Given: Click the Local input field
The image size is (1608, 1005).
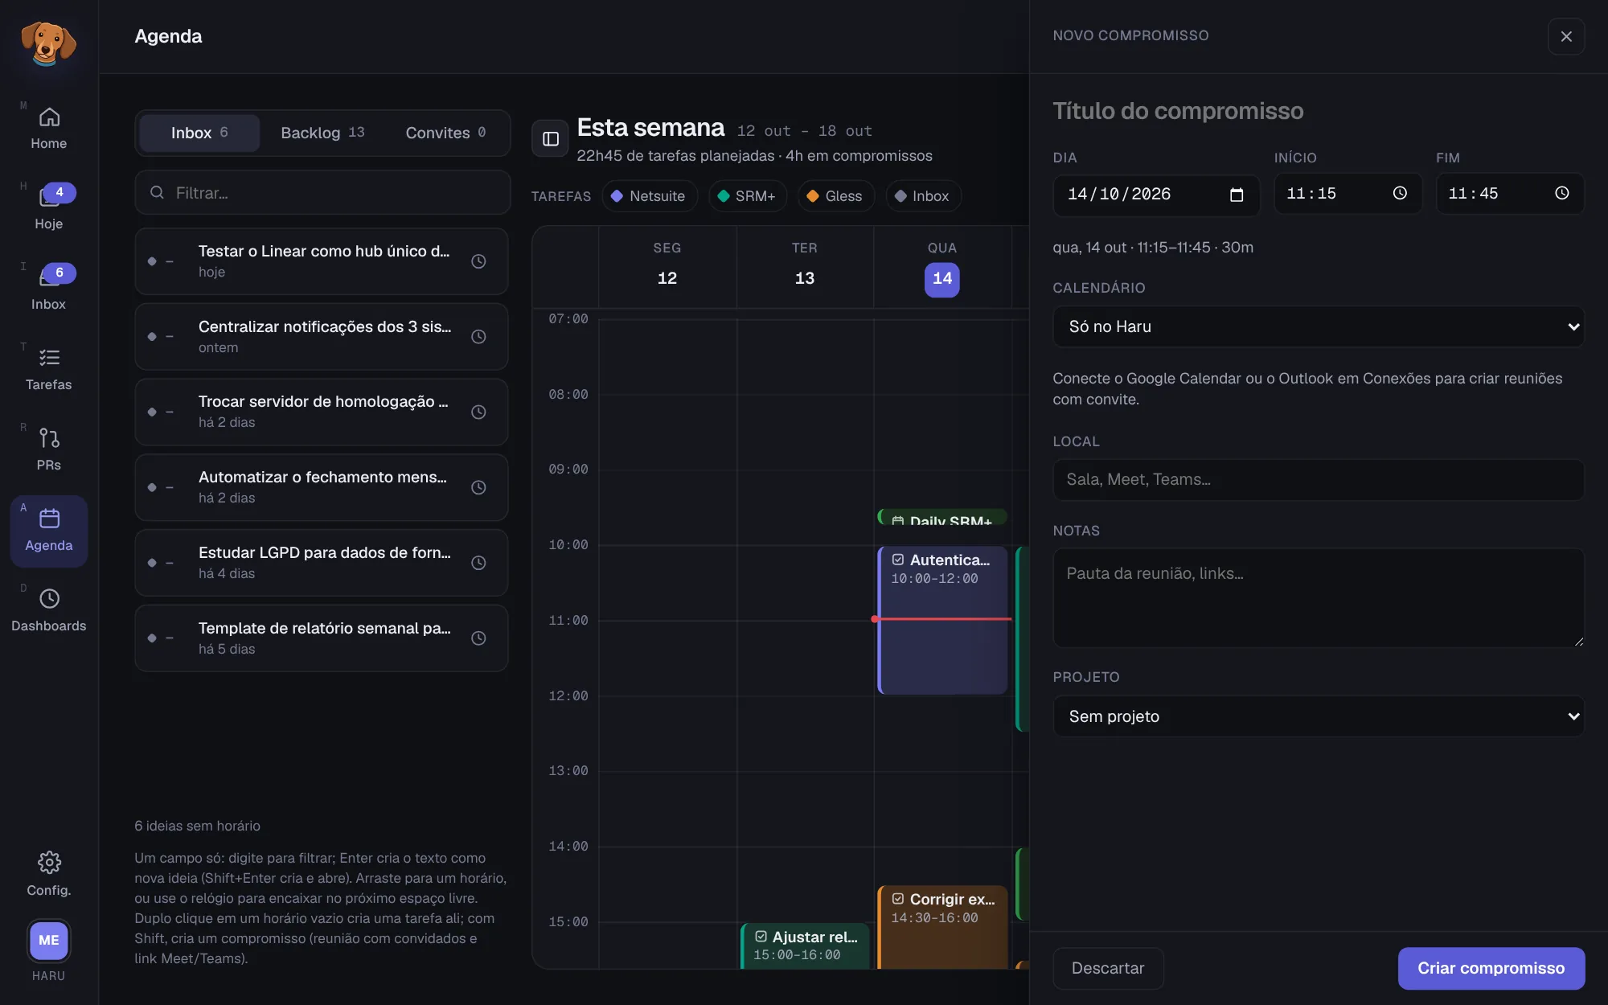Looking at the screenshot, I should tap(1319, 480).
